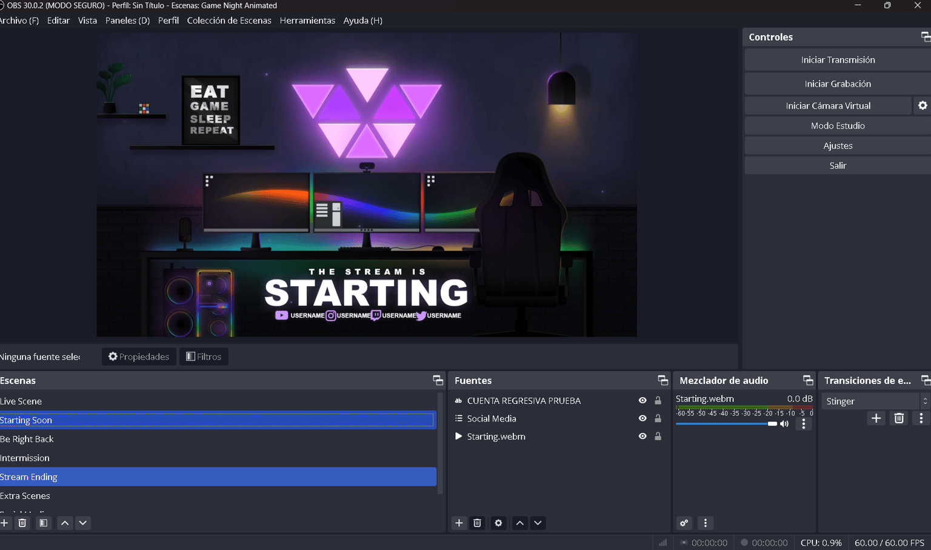The height and width of the screenshot is (550, 931).
Task: Lock the CUENTA REGRESIVA PRUEBA source
Action: [658, 400]
